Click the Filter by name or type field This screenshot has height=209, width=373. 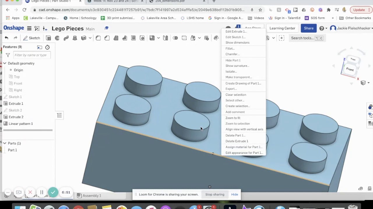[x=32, y=55]
